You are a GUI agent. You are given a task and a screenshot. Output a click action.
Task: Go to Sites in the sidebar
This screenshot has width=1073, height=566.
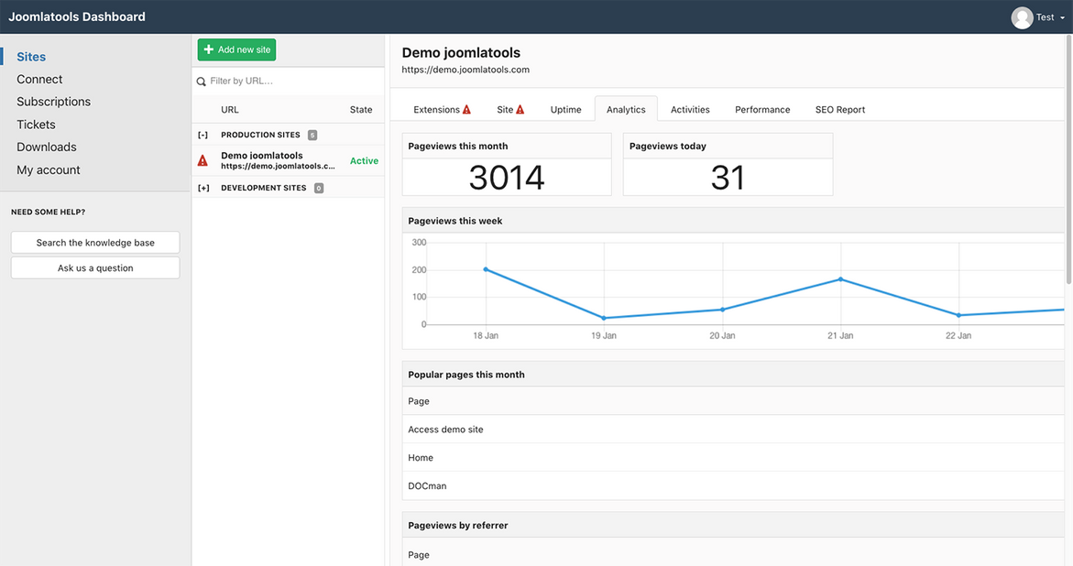pos(31,57)
